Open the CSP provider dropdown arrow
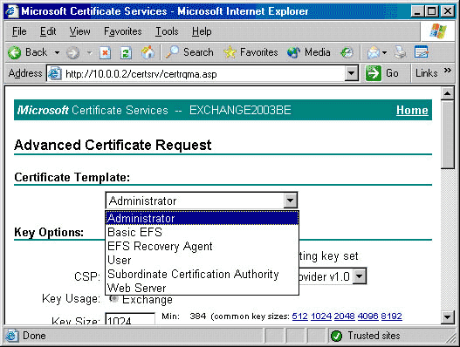 pos(360,276)
